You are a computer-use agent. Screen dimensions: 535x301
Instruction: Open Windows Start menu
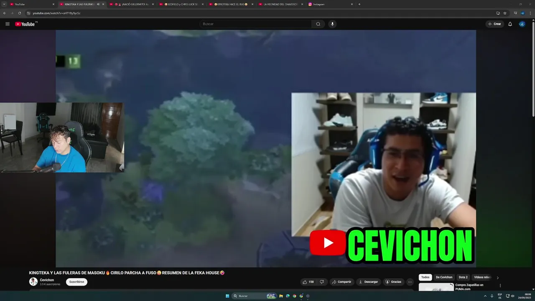coord(227,296)
